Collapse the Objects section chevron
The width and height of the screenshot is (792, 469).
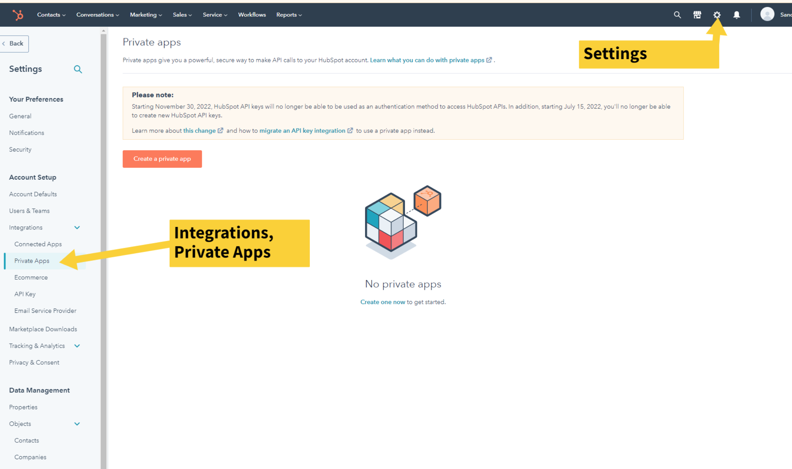(x=77, y=424)
